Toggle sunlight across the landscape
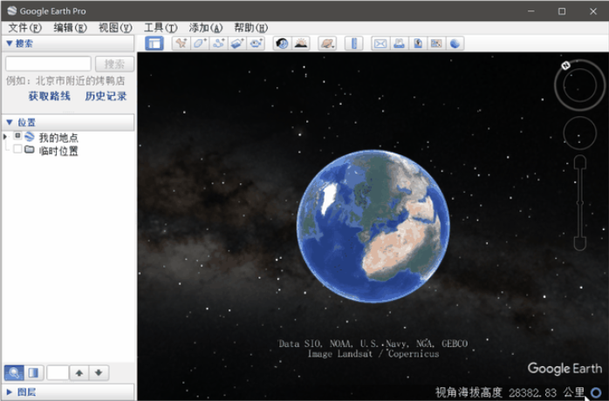 [301, 44]
